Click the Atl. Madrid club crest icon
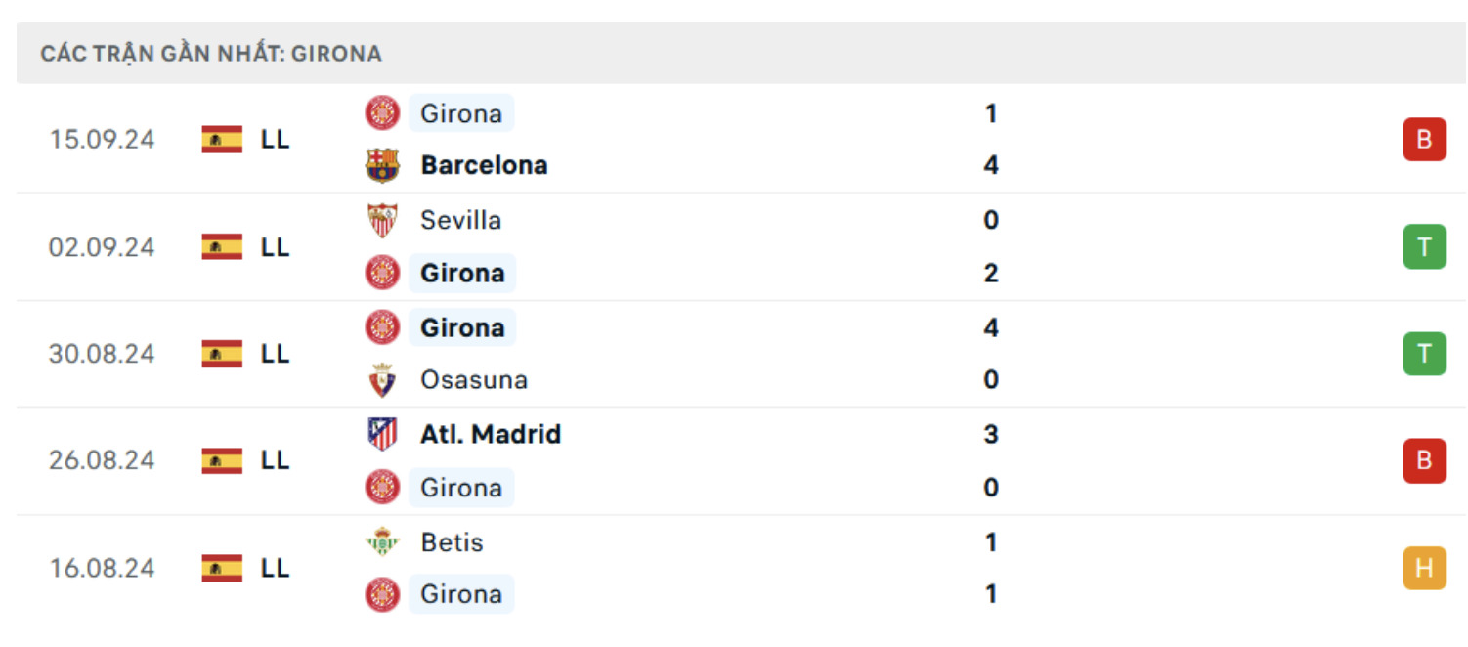This screenshot has height=647, width=1468. point(382,434)
